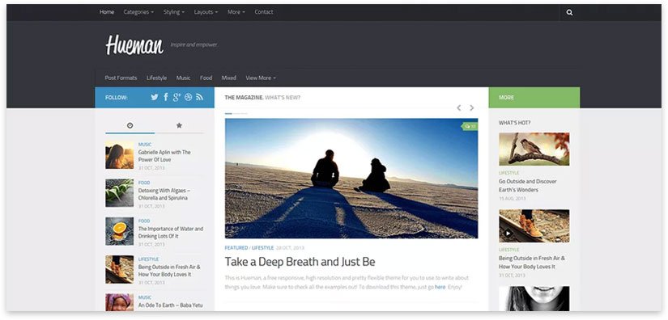Open 'Take a Deep Breath and Just Be' headline
The image size is (668, 320).
pyautogui.click(x=300, y=261)
